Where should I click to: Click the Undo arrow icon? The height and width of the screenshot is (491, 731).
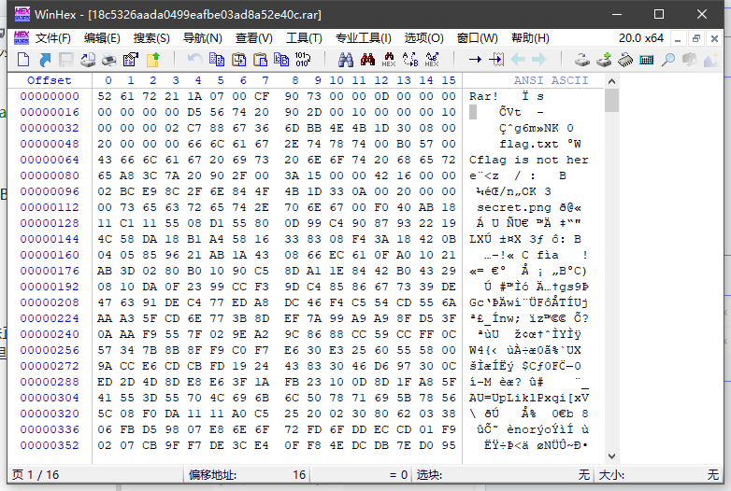[194, 60]
